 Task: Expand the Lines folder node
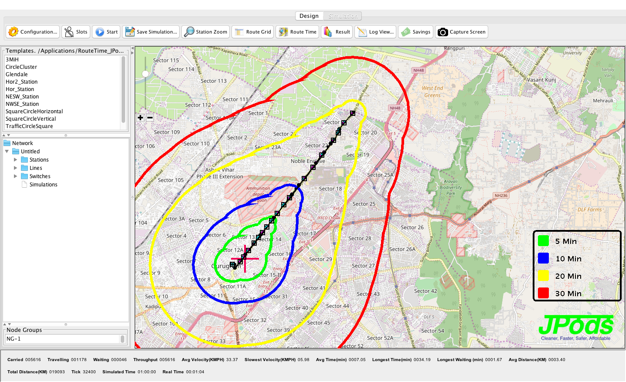(16, 168)
